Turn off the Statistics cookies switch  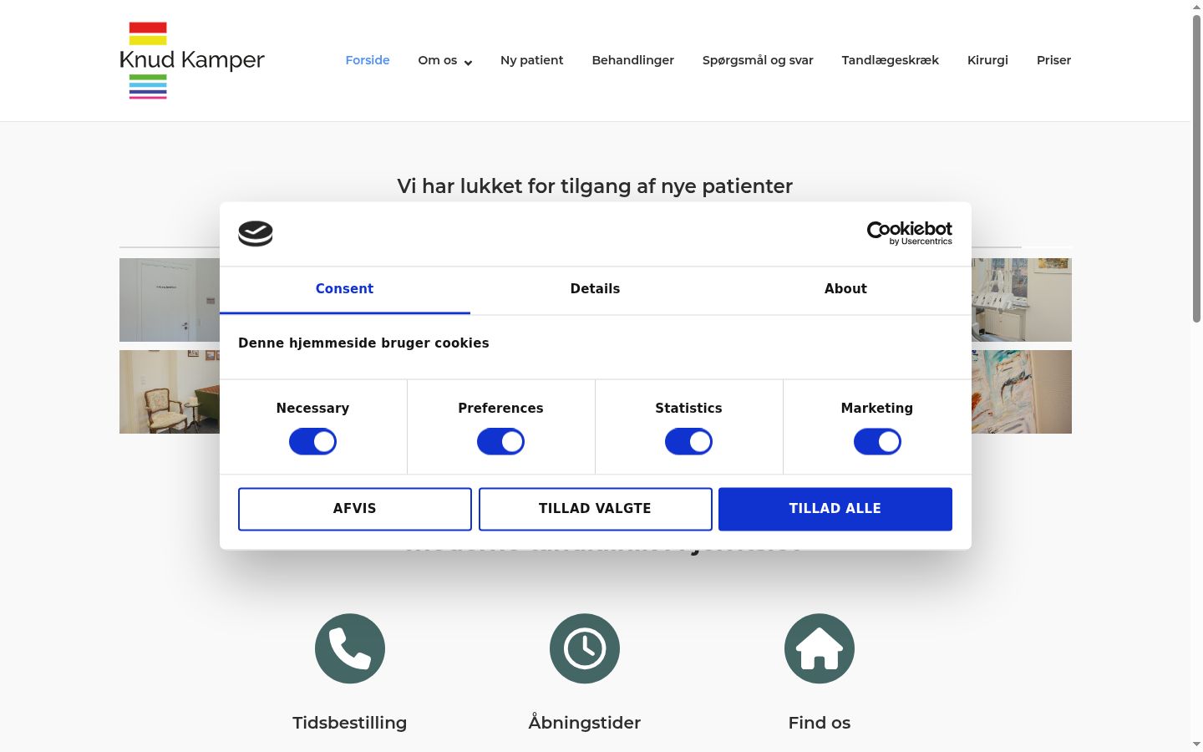pos(688,442)
